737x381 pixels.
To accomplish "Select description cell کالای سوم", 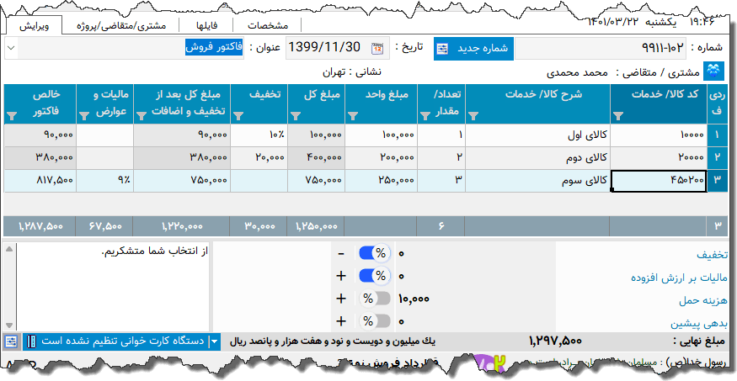I will pyautogui.click(x=537, y=181).
